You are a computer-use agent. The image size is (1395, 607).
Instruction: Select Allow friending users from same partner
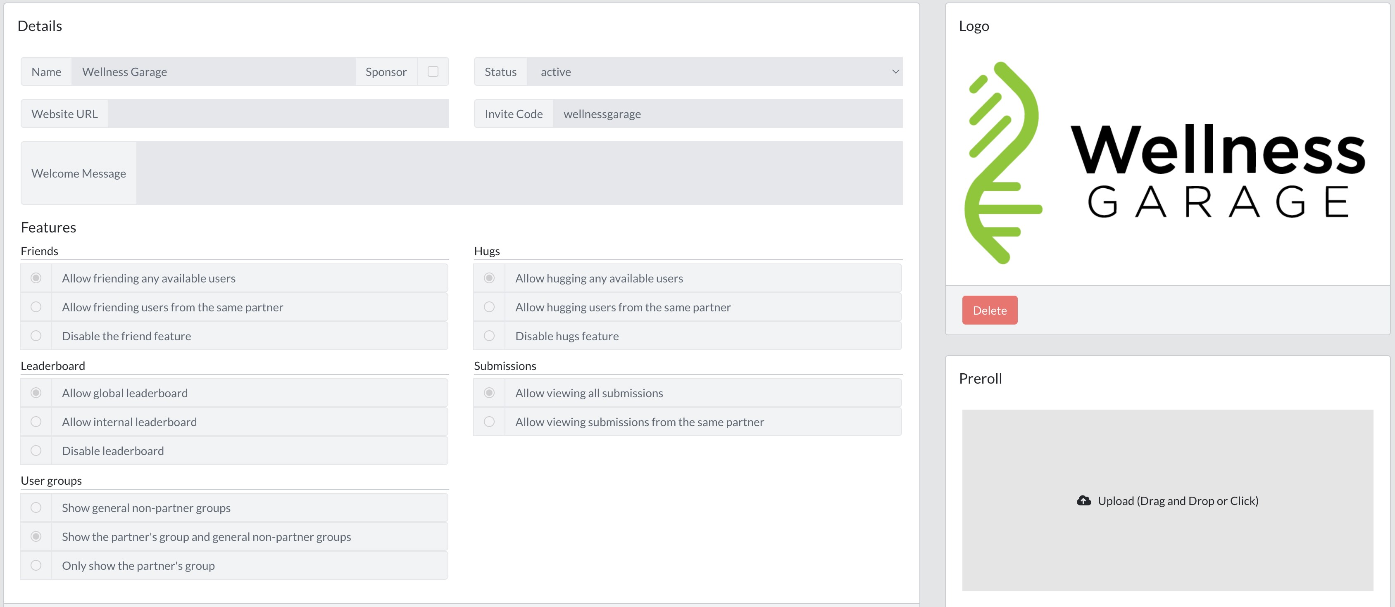[x=36, y=307]
